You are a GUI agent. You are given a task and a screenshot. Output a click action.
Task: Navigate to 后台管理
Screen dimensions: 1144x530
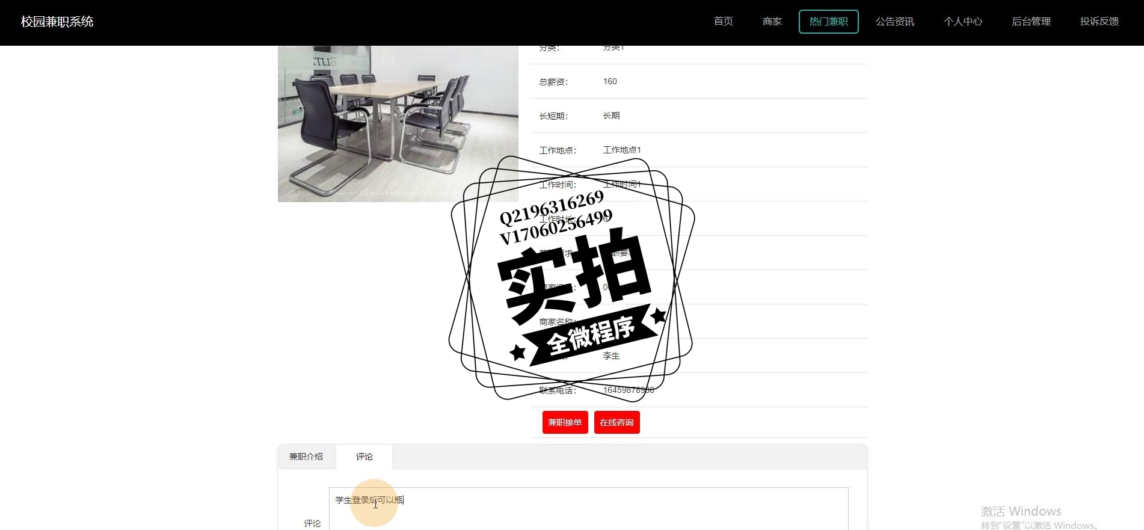point(1031,22)
